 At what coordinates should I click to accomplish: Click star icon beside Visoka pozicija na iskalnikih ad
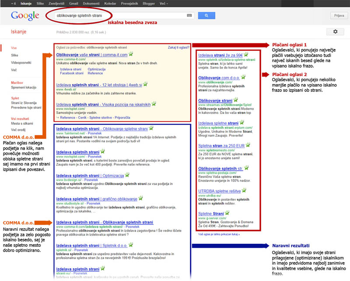pyautogui.click(x=154, y=104)
